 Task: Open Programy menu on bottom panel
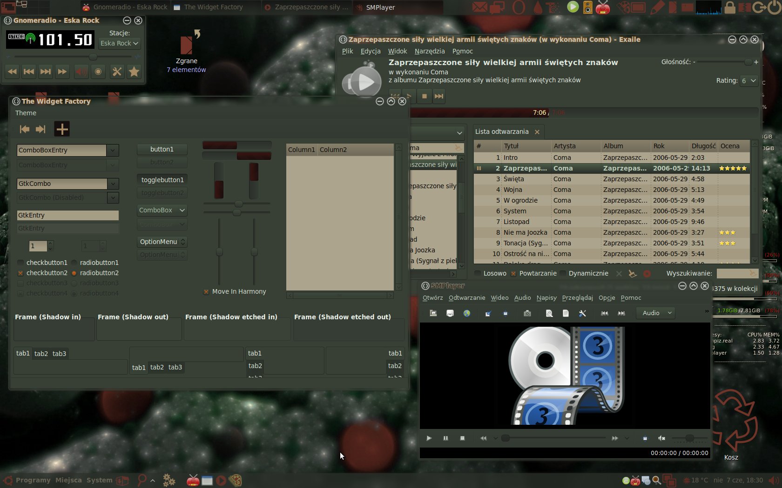[x=33, y=480]
